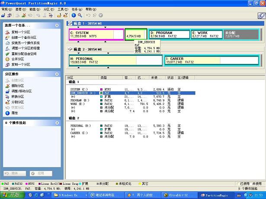Click the 类型 column header
266x199 pixels.
[104, 78]
